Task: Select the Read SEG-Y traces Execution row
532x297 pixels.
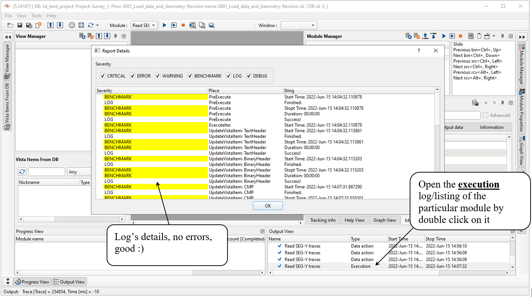Action: point(302,266)
